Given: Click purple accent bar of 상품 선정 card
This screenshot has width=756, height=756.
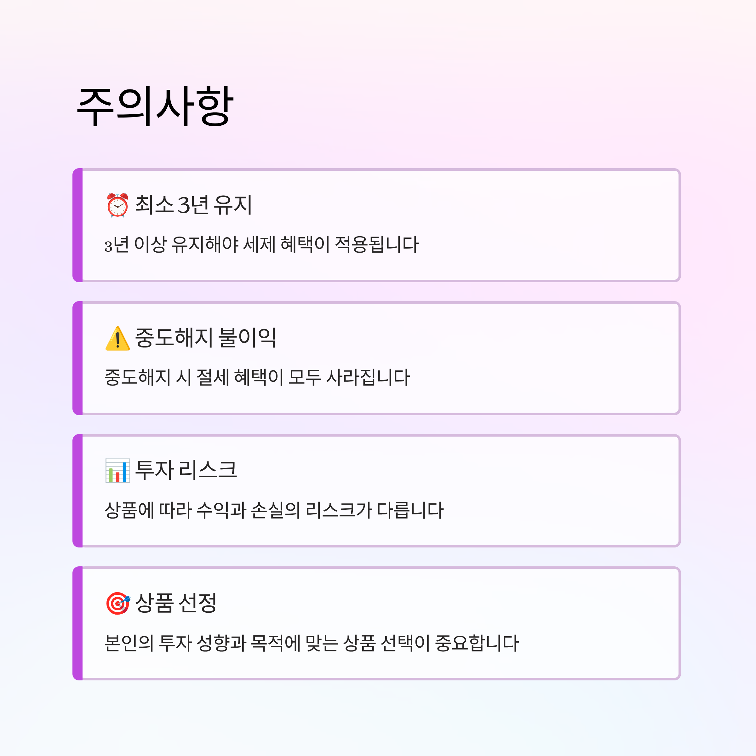Looking at the screenshot, I should click(x=77, y=623).
